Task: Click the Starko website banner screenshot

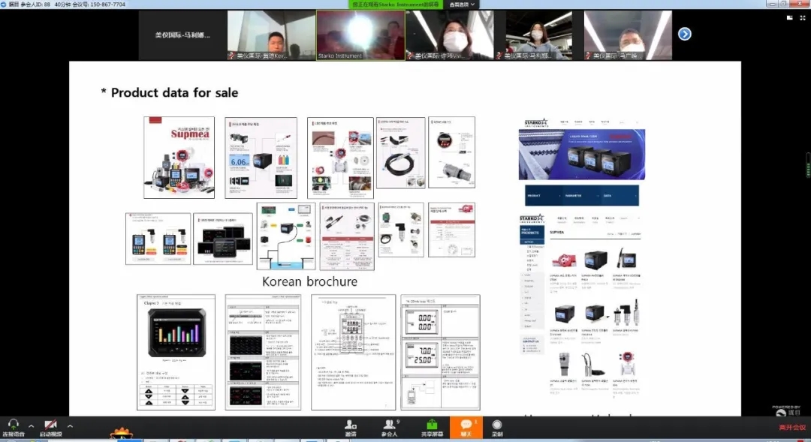Action: (581, 154)
